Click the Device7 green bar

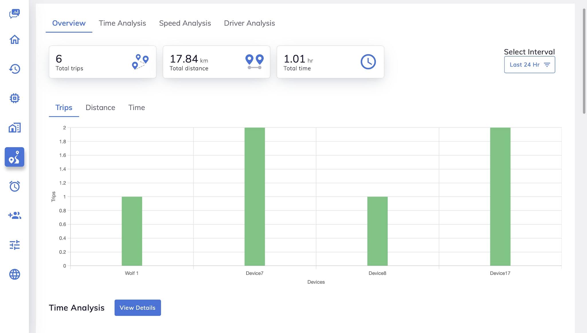[x=255, y=197]
